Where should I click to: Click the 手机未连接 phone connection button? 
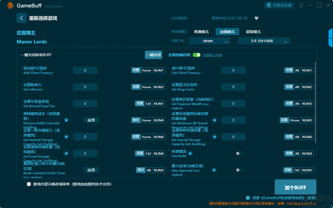[279, 5]
